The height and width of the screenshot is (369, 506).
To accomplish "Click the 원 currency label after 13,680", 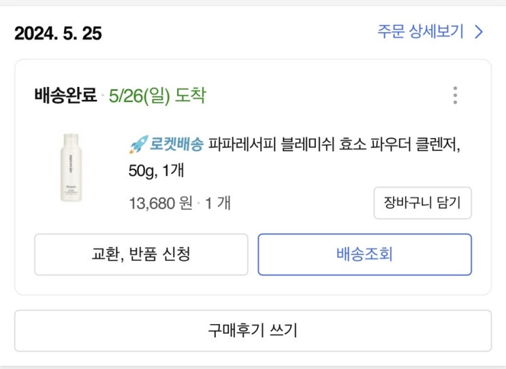I will (186, 203).
